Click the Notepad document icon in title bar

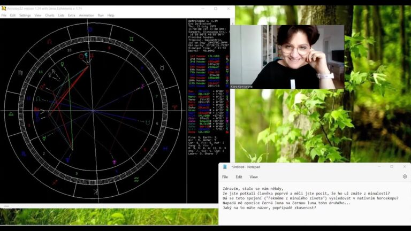225,167
